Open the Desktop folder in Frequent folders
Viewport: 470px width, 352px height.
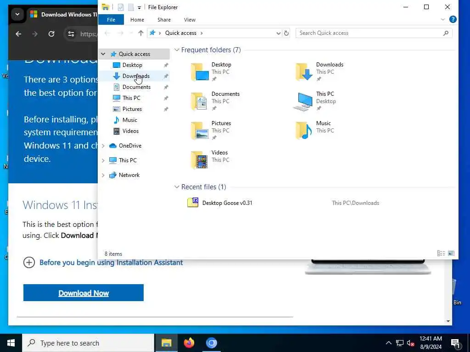click(x=211, y=72)
